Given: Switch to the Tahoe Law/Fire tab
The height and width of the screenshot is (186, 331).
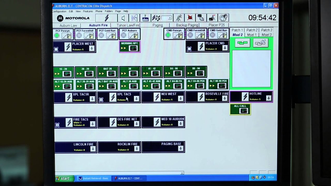Looking at the screenshot, I should [128, 25].
